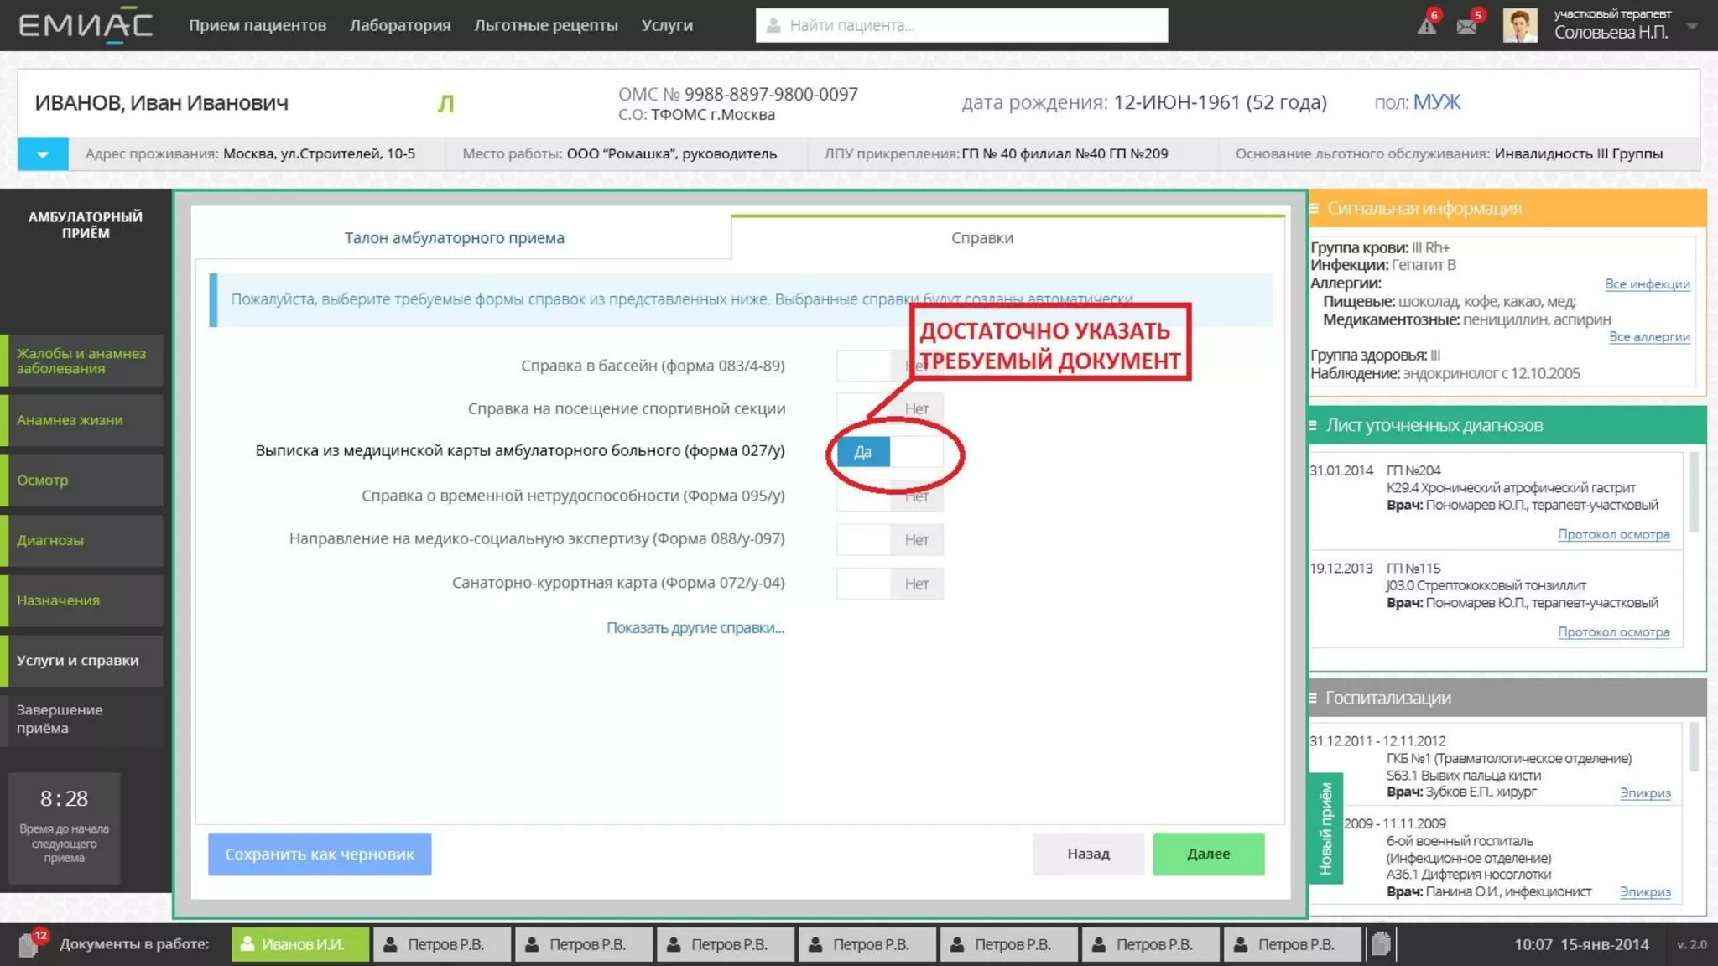Expand Показать другие справки list
The image size is (1718, 966).
(695, 628)
